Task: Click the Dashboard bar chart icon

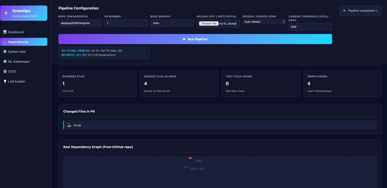Action: (5, 32)
